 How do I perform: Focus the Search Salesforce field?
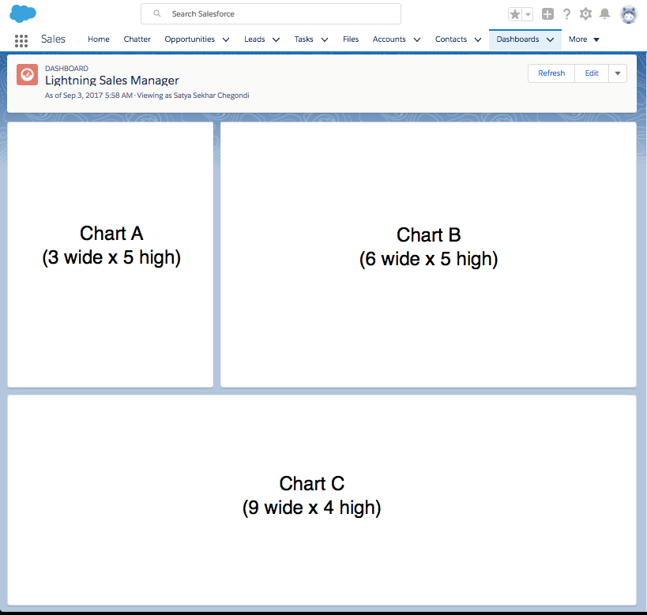[271, 14]
